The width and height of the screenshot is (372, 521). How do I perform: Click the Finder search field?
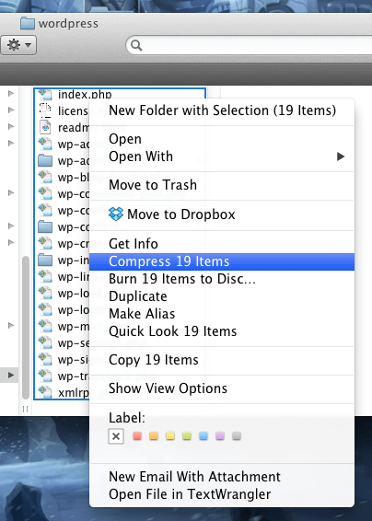pyautogui.click(x=250, y=45)
